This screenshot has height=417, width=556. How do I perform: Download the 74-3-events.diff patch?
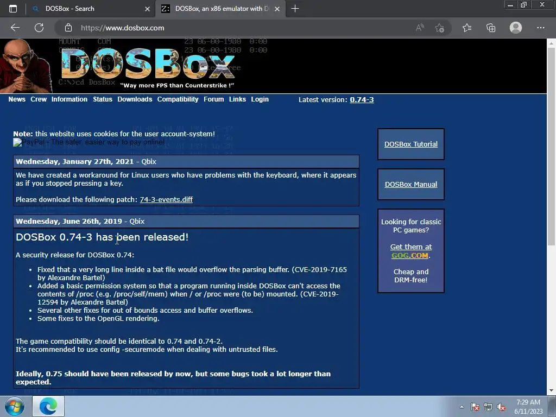click(x=166, y=199)
